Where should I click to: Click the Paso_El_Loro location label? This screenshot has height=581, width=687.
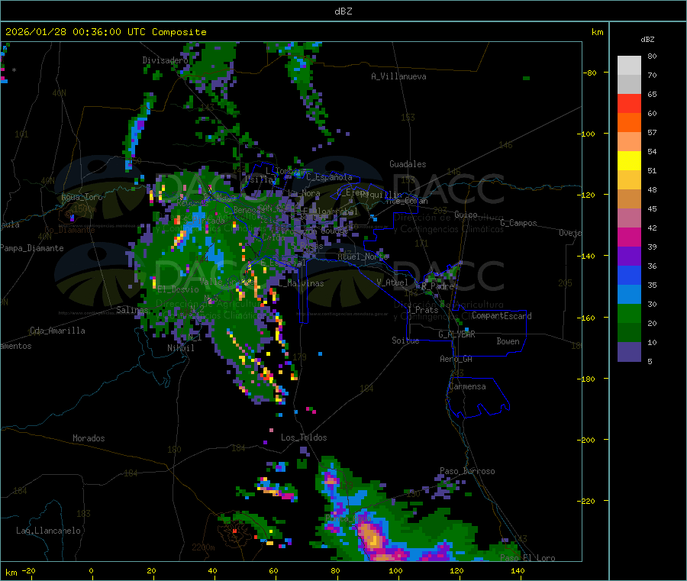[527, 558]
